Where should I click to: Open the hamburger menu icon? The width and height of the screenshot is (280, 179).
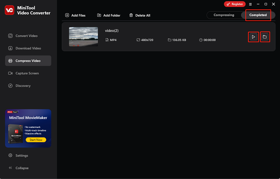tap(251, 4)
